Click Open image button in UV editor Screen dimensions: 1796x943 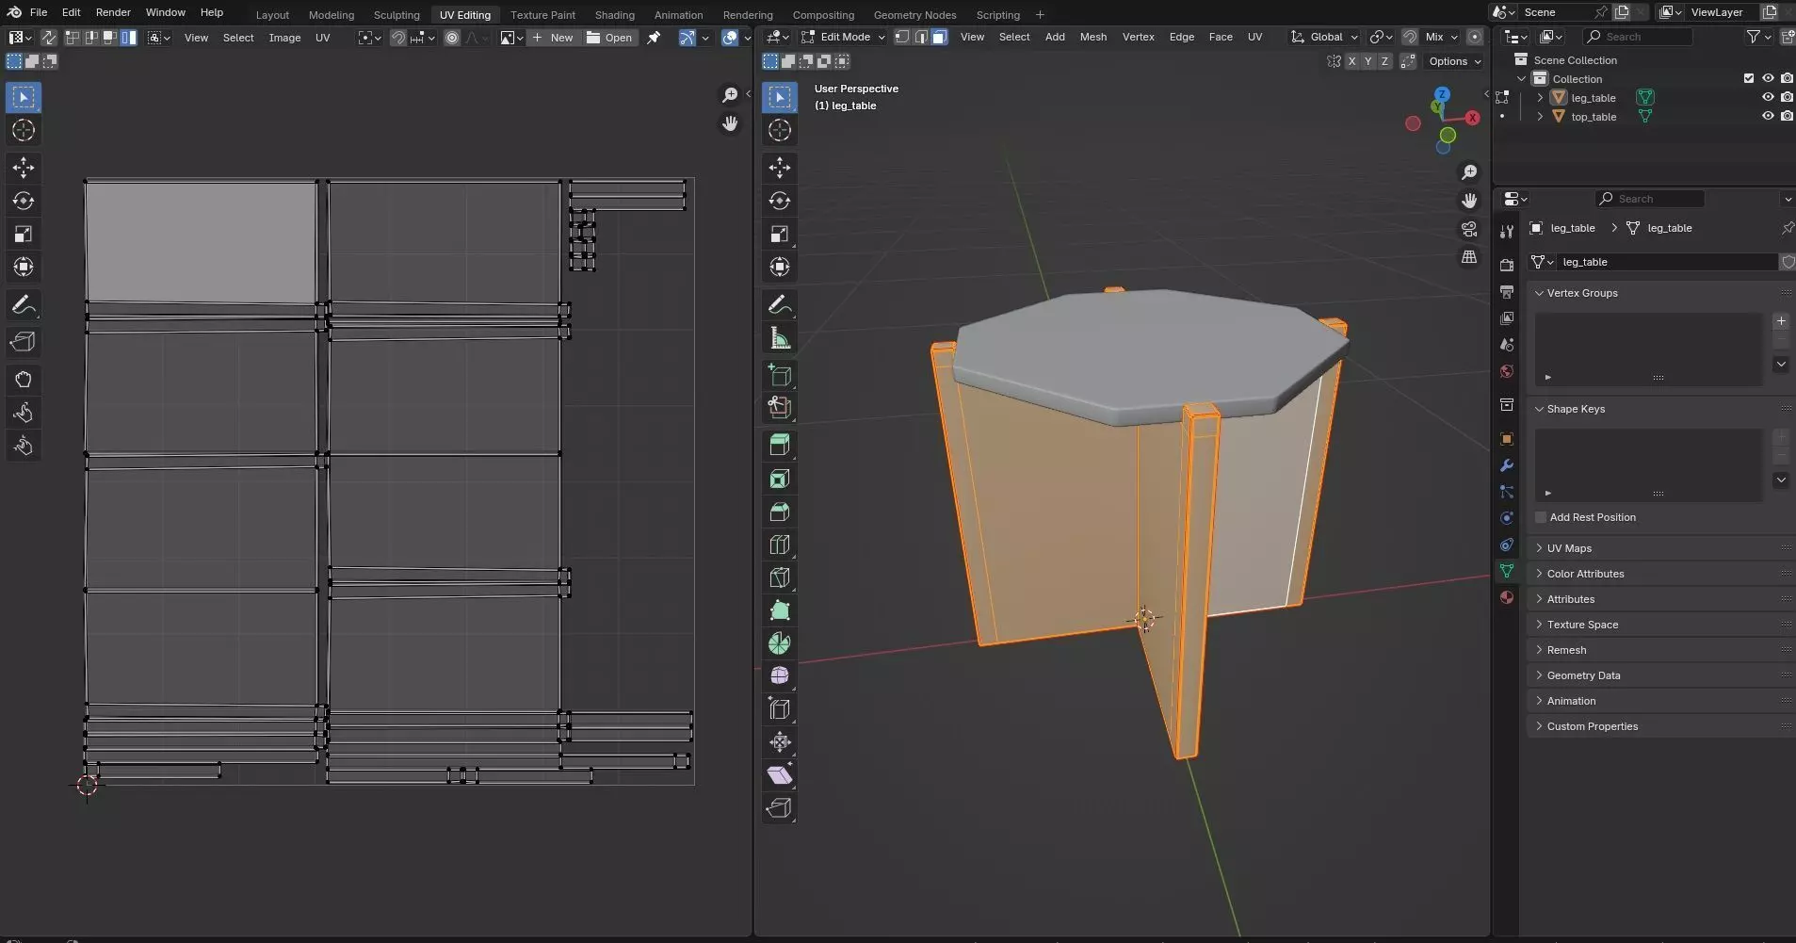(x=609, y=38)
